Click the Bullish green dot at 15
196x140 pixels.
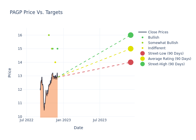click(57, 49)
